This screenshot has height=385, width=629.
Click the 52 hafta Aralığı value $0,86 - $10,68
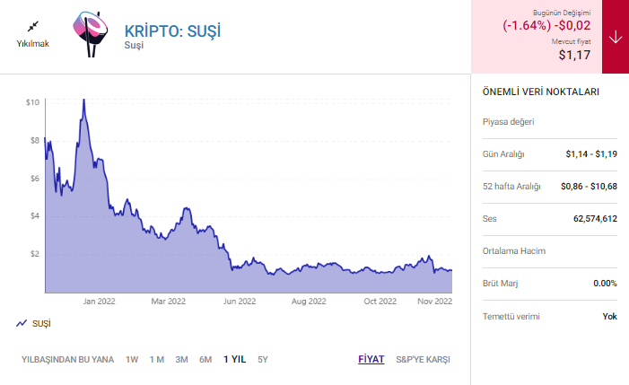(589, 187)
